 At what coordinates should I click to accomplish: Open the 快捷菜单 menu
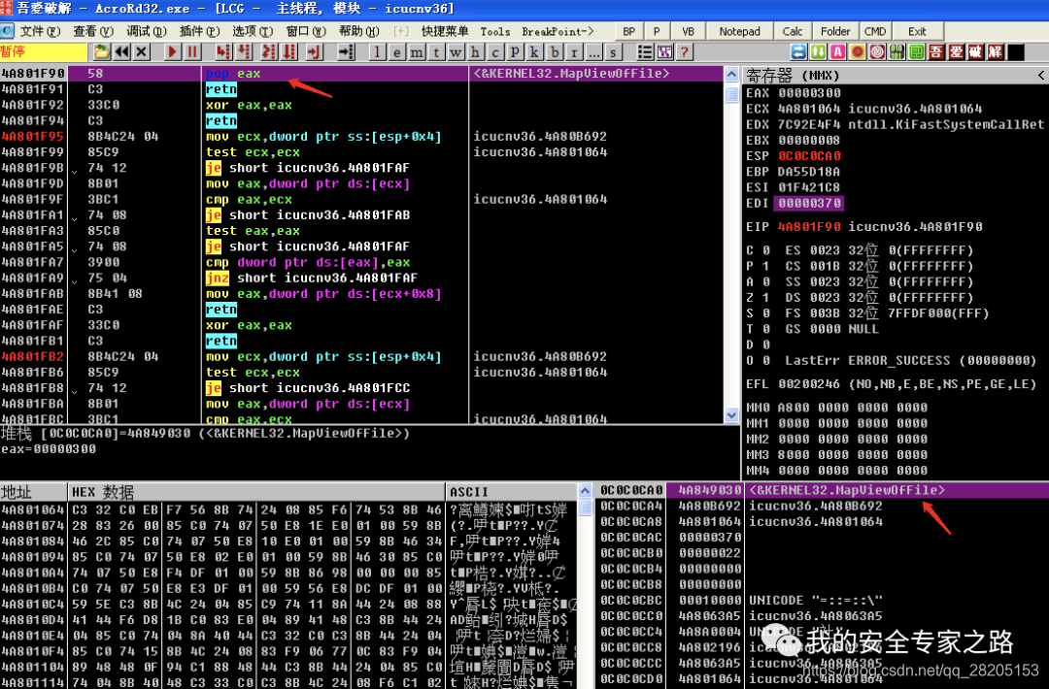[445, 31]
